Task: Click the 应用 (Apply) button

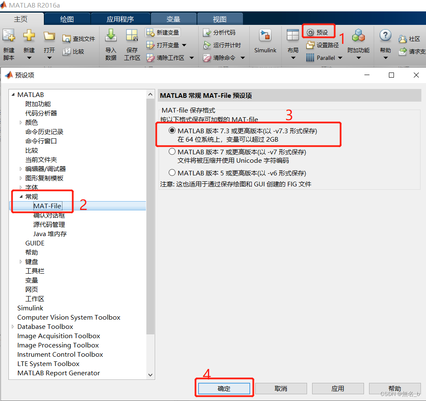Action: tap(338, 388)
